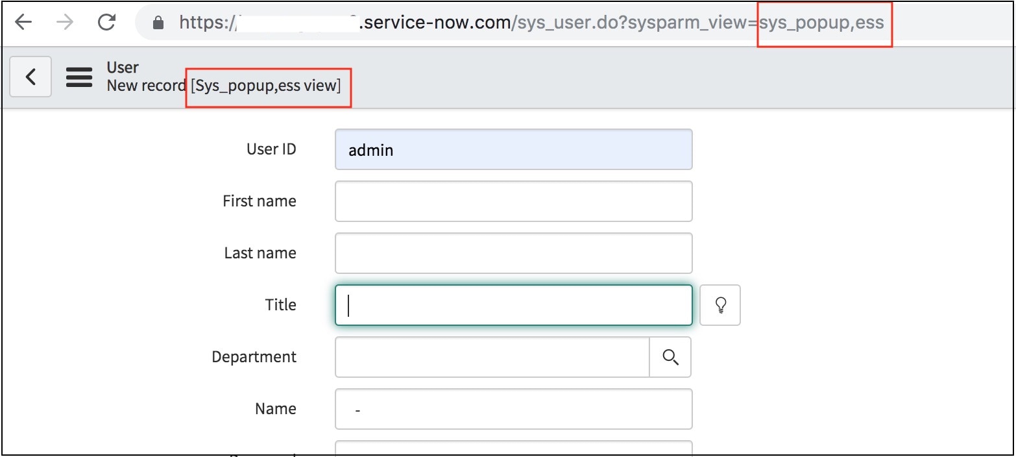Click the Last name input field
Viewport: 1016px width, 457px height.
click(513, 253)
